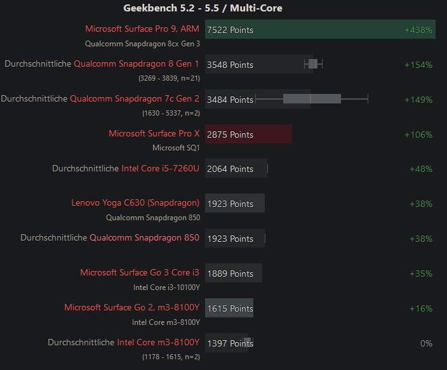447x370 pixels.
Task: Open the Microsoft Surface Go 3 Core i3 link
Action: pyautogui.click(x=140, y=272)
